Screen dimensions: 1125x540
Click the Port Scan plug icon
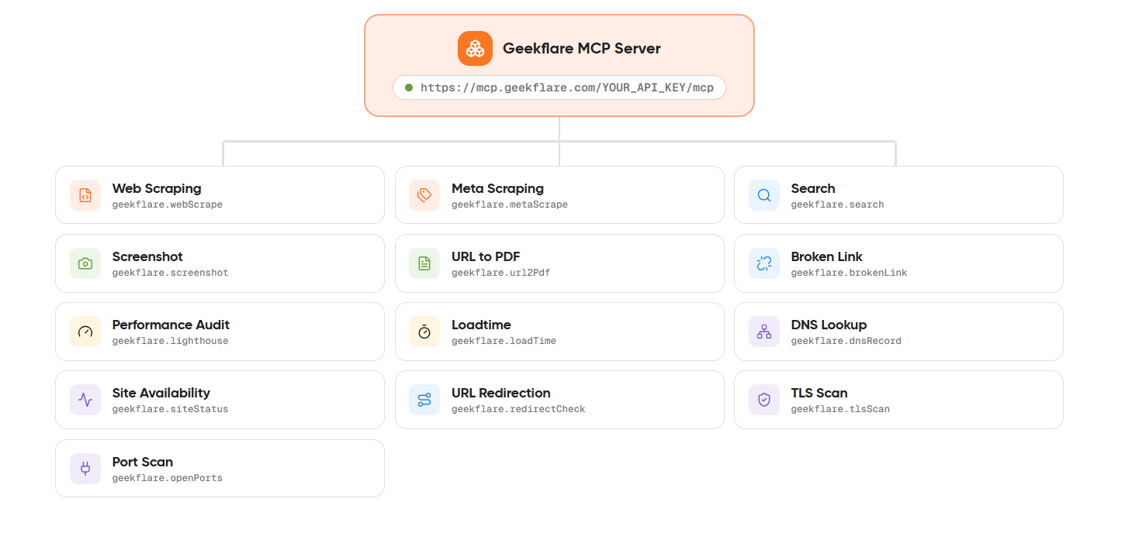[x=85, y=469]
